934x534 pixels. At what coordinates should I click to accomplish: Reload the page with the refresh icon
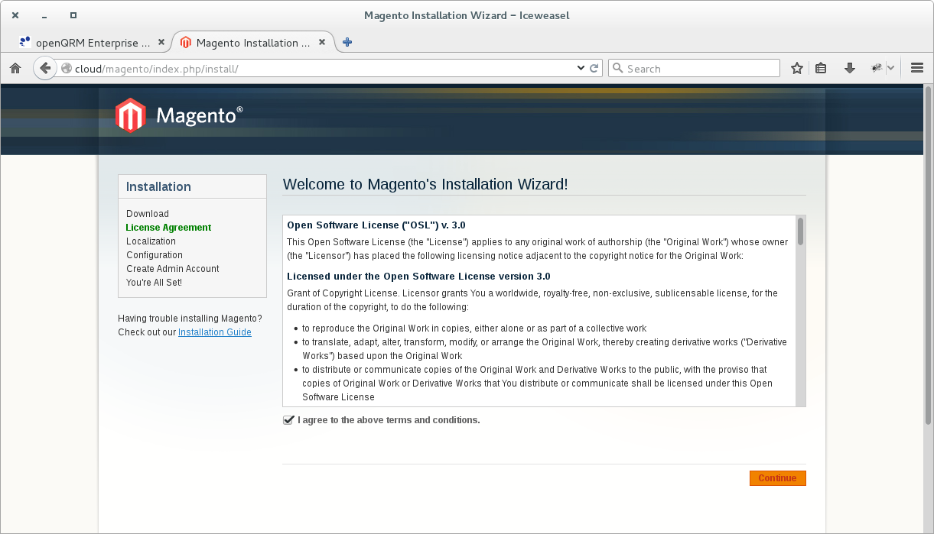click(594, 68)
